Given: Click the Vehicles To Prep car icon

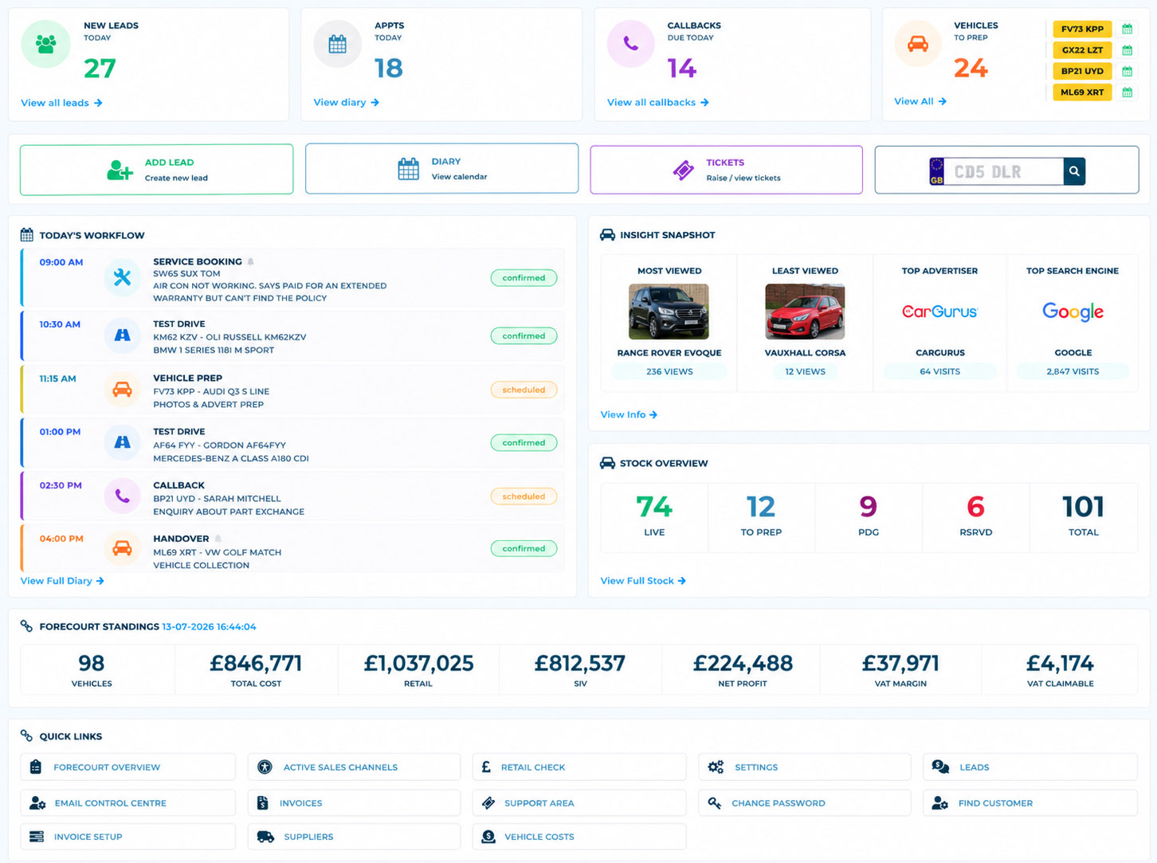Looking at the screenshot, I should [918, 44].
